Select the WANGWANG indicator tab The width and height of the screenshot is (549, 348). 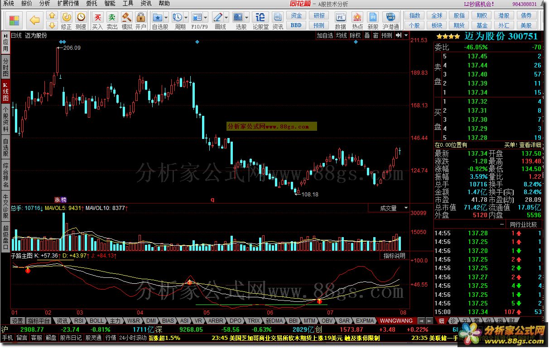(396, 320)
